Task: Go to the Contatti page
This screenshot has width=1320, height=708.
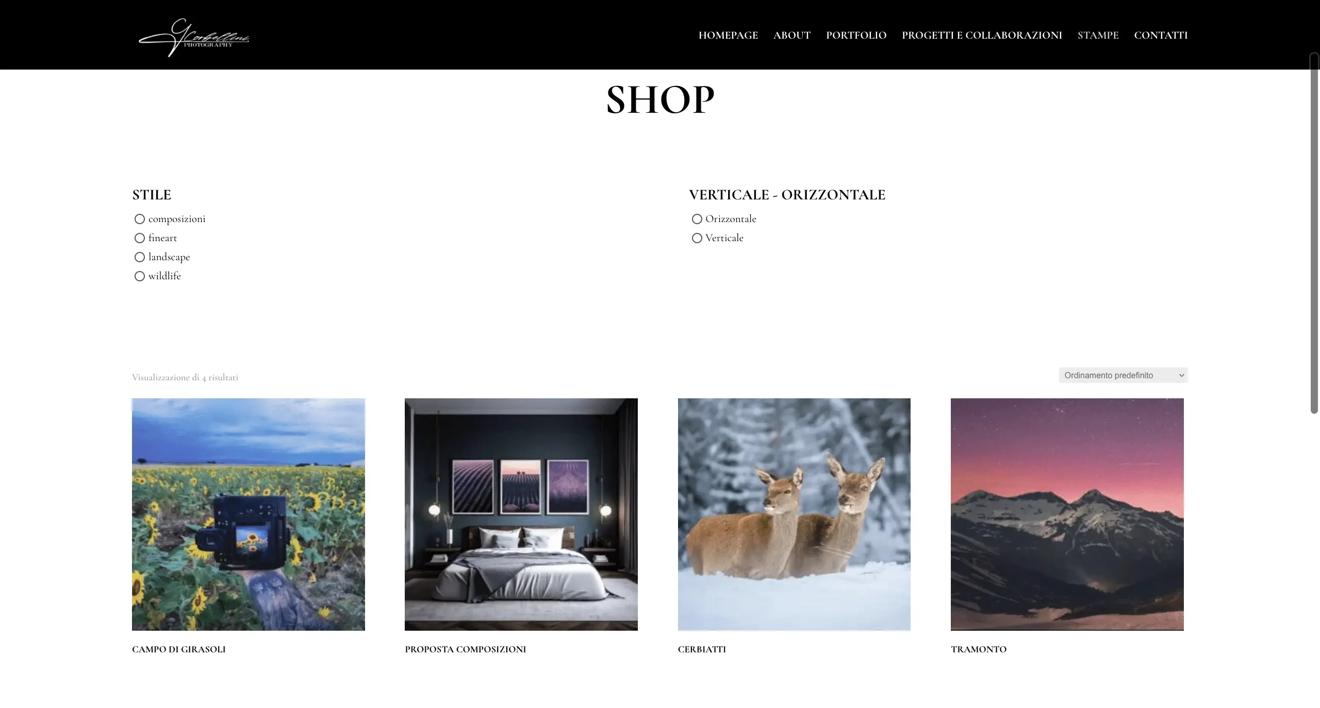Action: click(1161, 35)
